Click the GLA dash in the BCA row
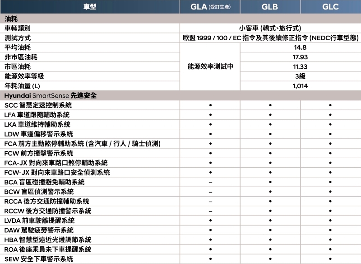This screenshot has width=361, height=264. coord(210,182)
